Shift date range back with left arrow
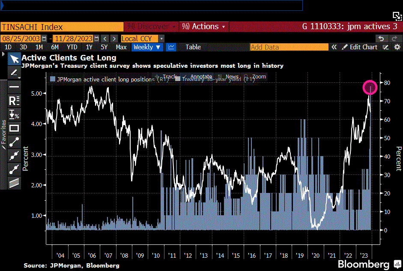Screen dimensions: 403x271 click(x=105, y=39)
